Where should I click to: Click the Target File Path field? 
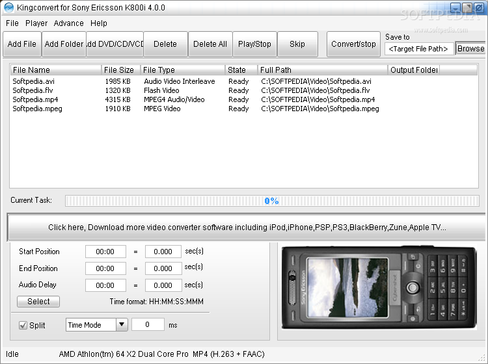(x=419, y=49)
